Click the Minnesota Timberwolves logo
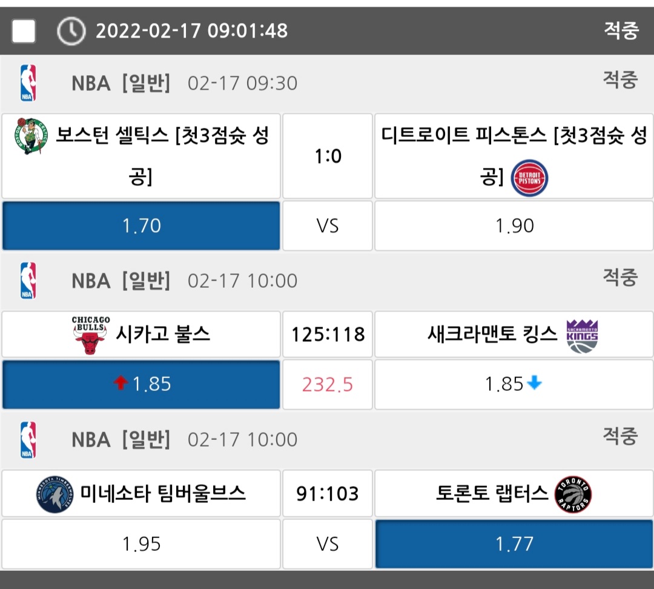Screen dimensions: 654x589 [54, 494]
